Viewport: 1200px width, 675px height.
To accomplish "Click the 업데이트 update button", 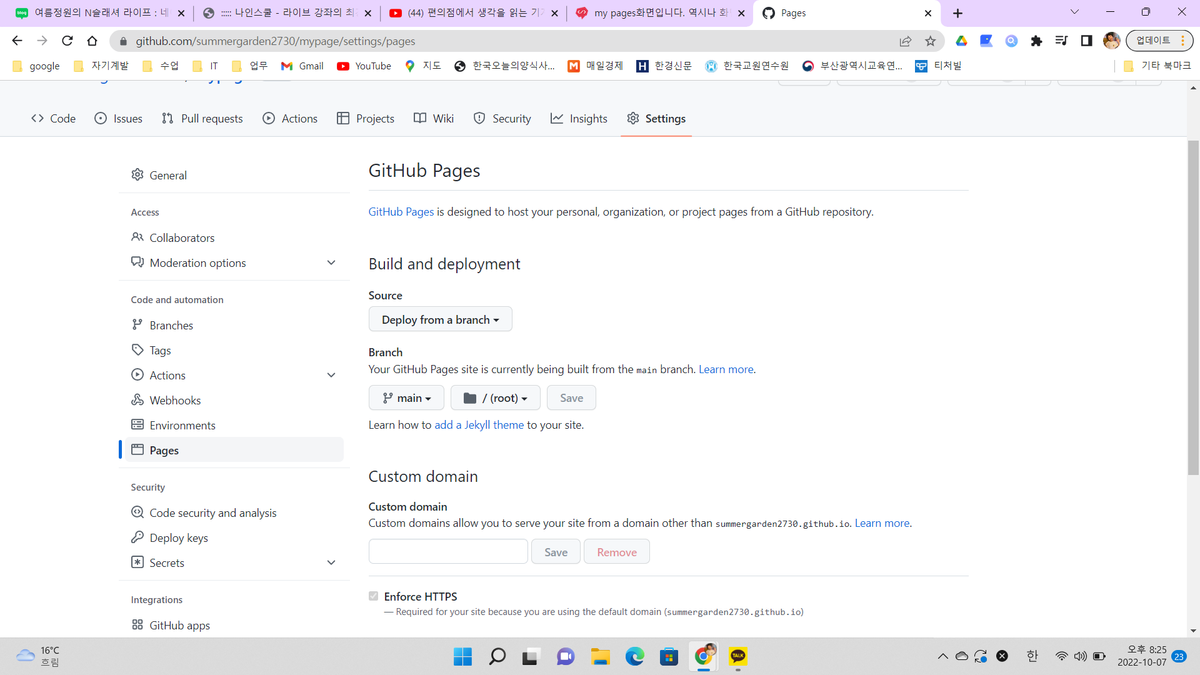I will pyautogui.click(x=1159, y=41).
